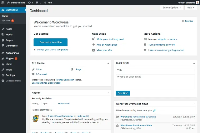This screenshot has width=200, height=133.
Task: Open WordPress Post-Launch Work meetup link
Action: point(136,126)
